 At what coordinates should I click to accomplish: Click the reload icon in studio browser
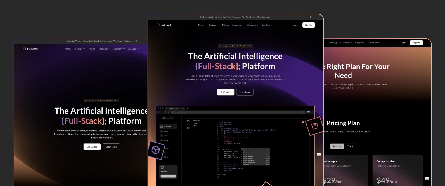pos(165,112)
